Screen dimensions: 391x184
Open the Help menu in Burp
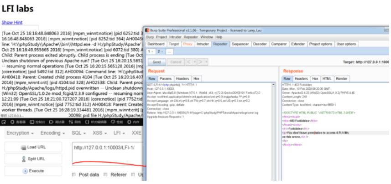[219, 37]
